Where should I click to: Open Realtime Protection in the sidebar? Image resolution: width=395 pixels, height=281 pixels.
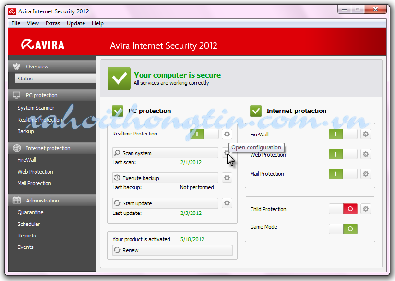39,119
